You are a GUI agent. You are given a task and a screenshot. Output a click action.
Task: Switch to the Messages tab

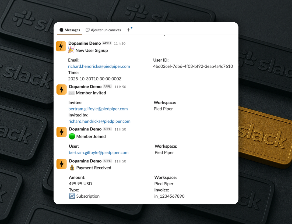[70, 30]
